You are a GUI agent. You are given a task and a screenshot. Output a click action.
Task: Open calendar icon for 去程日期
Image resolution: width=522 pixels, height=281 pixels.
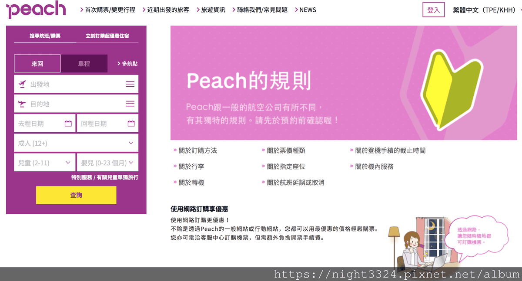[68, 124]
